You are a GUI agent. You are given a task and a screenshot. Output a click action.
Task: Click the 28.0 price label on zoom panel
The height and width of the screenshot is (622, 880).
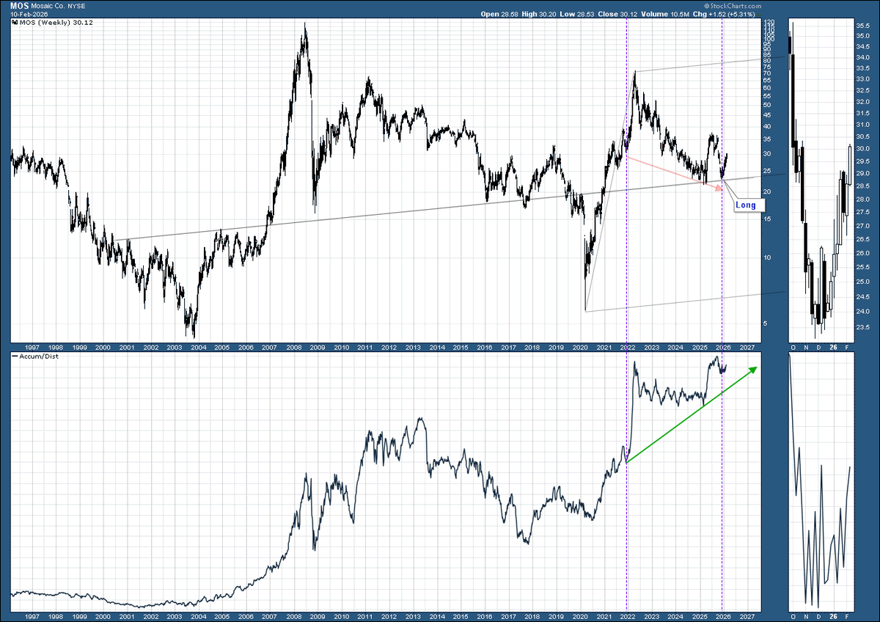862,199
